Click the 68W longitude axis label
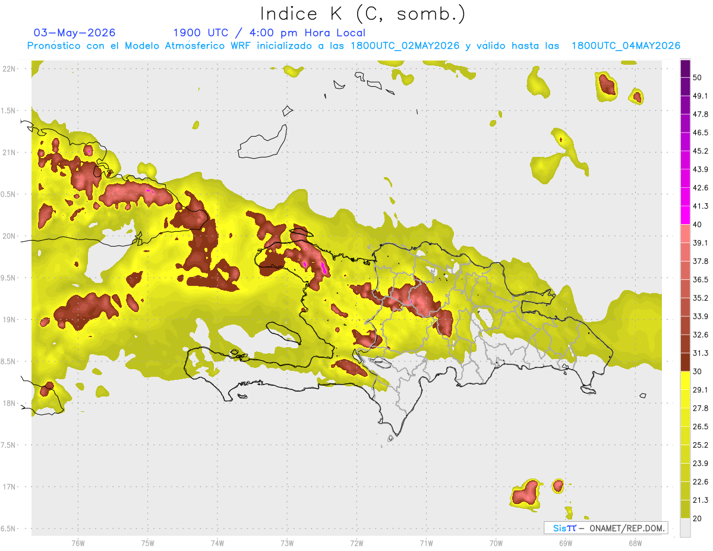Viewport: 713px width, 551px height. tap(635, 543)
